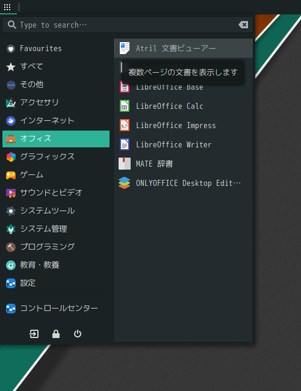Open the システムツール category
301x391 pixels.
pos(56,211)
